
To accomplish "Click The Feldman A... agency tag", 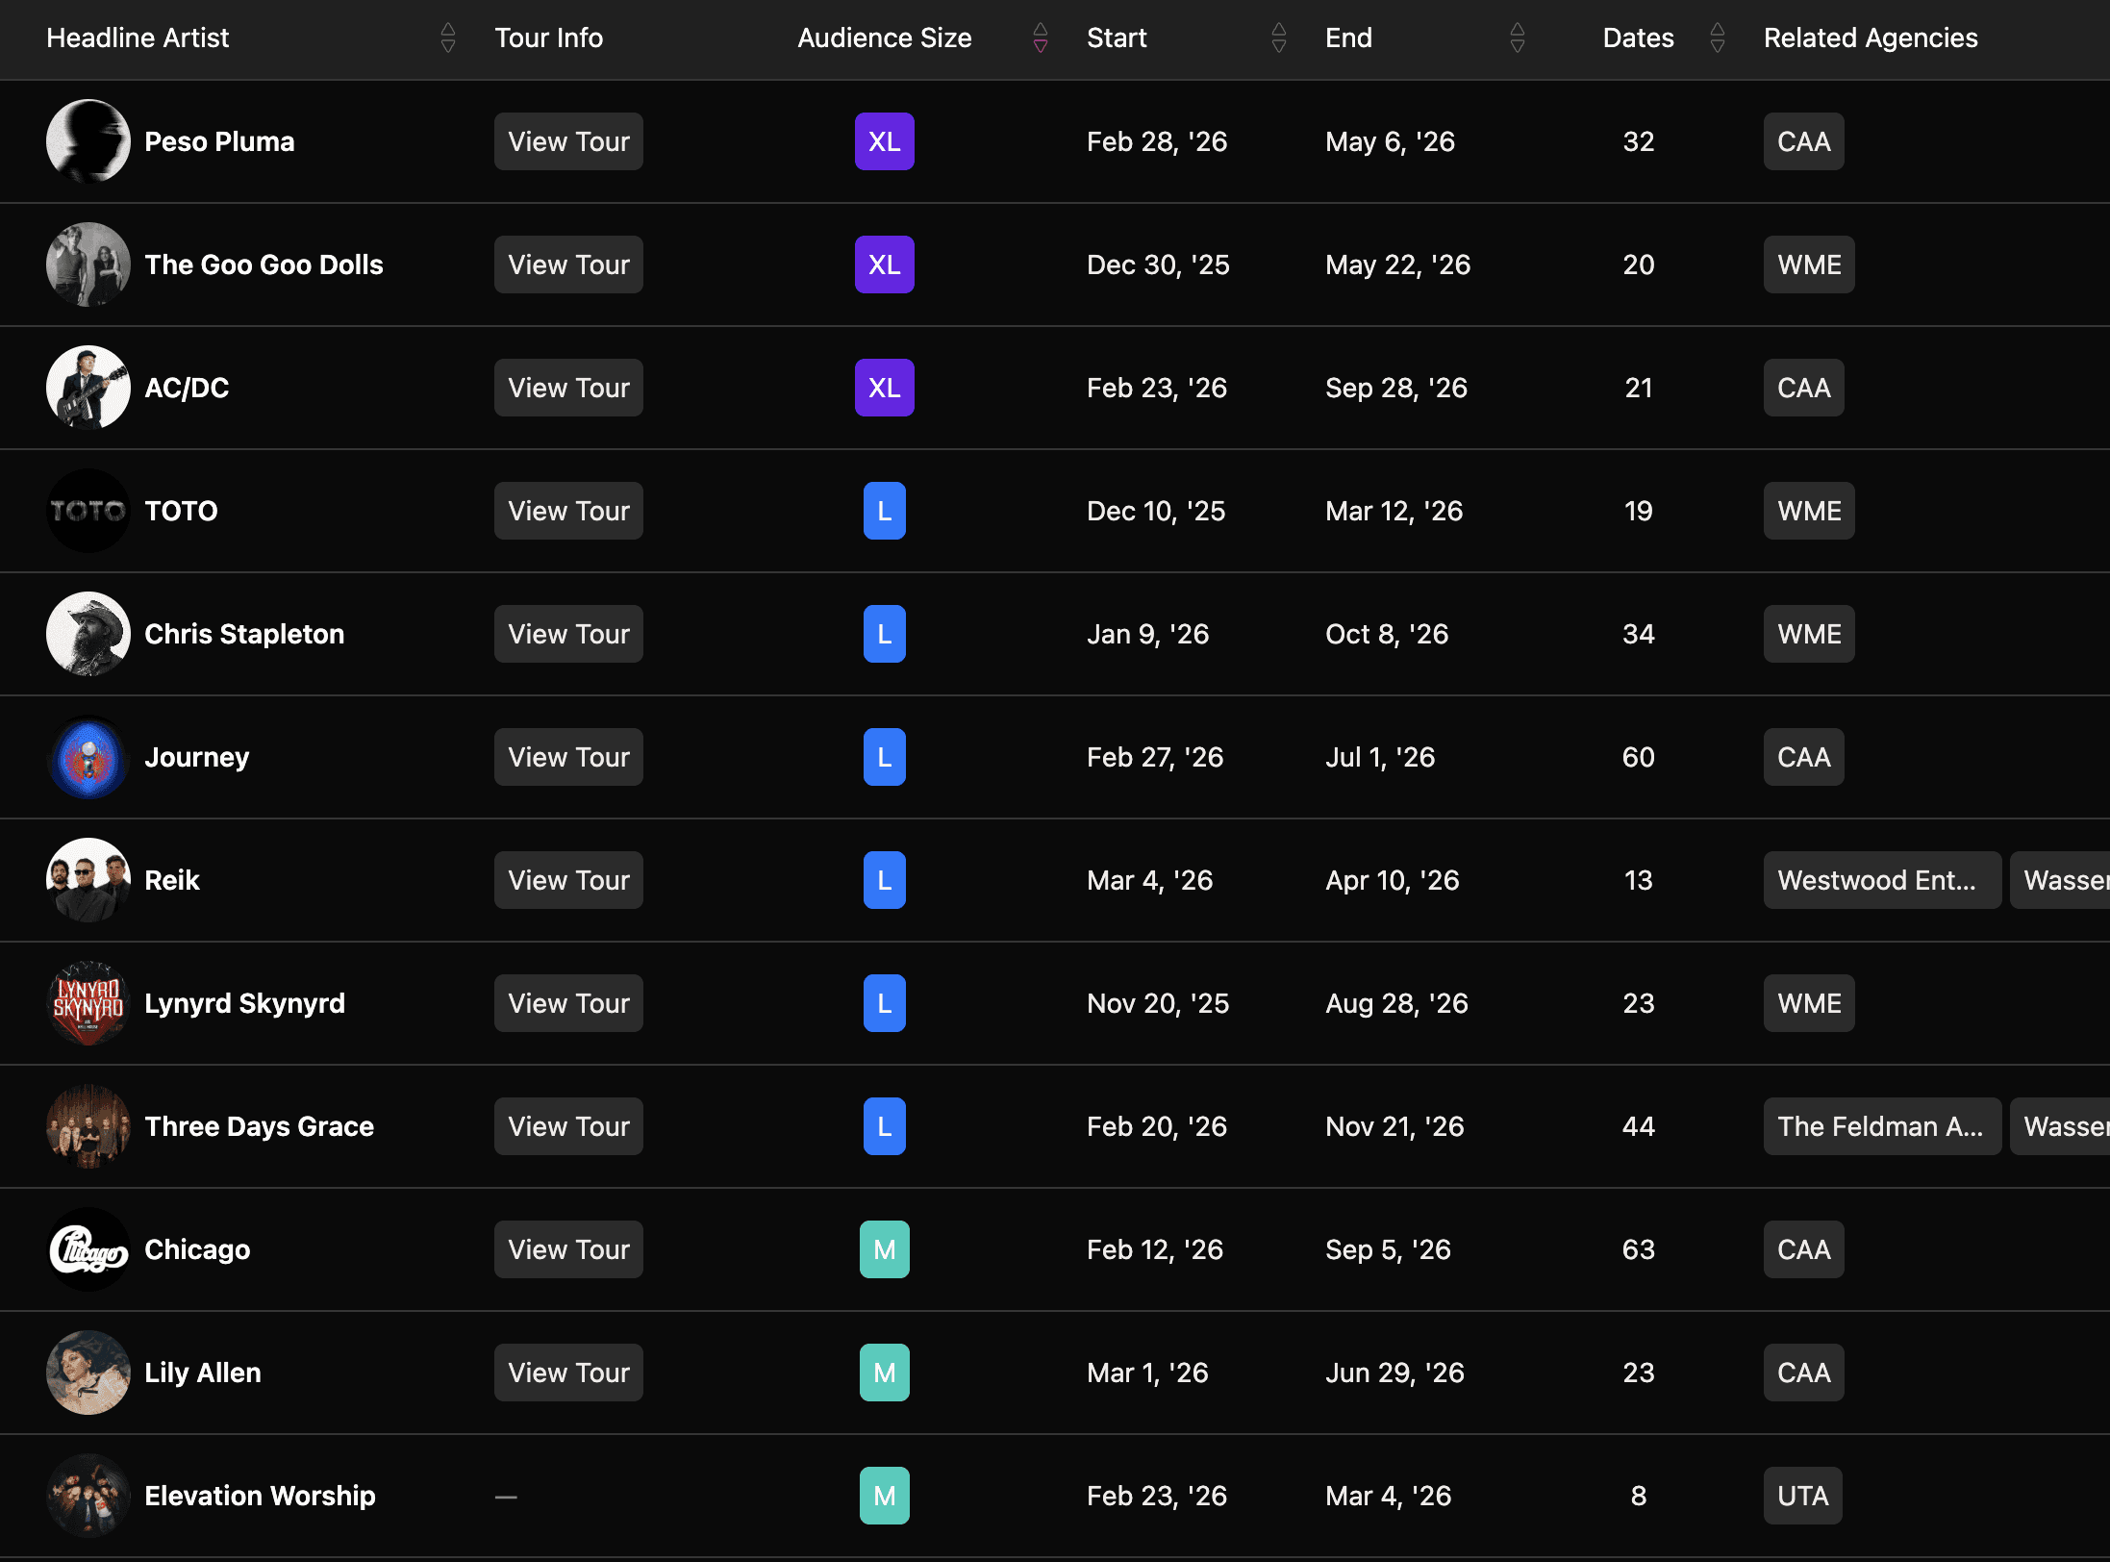I will [1881, 1126].
